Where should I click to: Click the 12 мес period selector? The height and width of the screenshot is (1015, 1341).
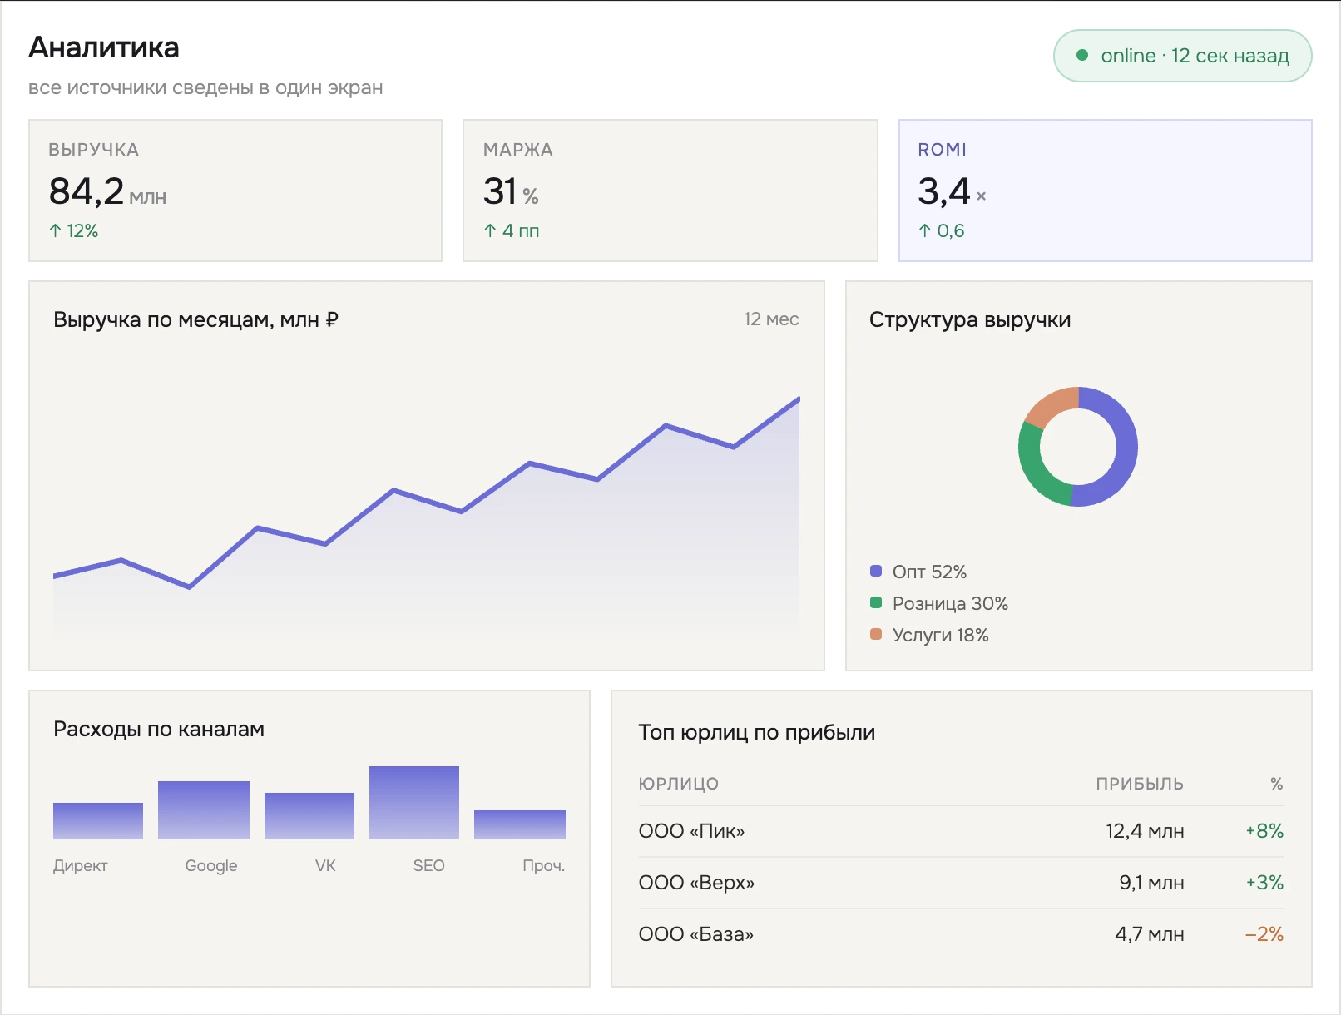pyautogui.click(x=771, y=319)
